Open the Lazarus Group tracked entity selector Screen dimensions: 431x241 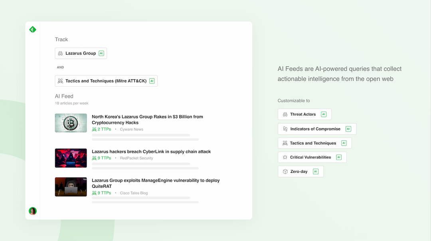tap(81, 53)
